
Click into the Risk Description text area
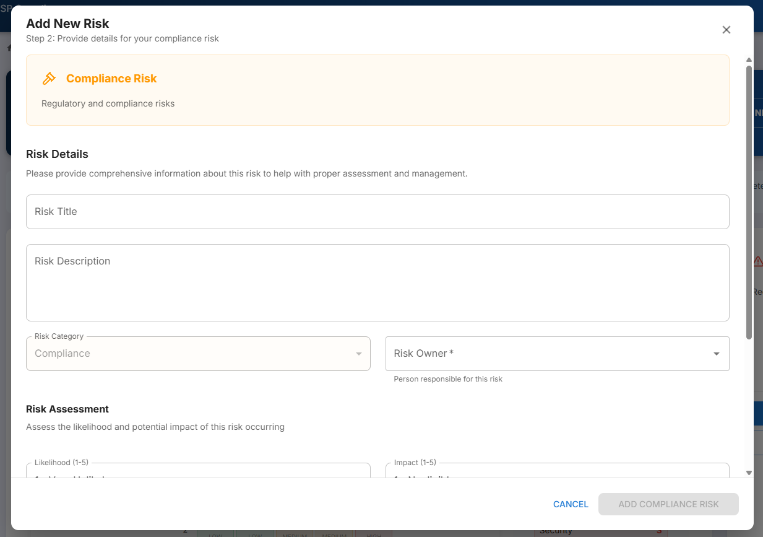point(377,282)
